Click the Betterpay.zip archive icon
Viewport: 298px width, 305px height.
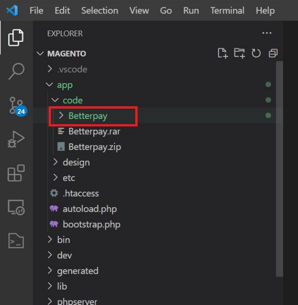(61, 147)
